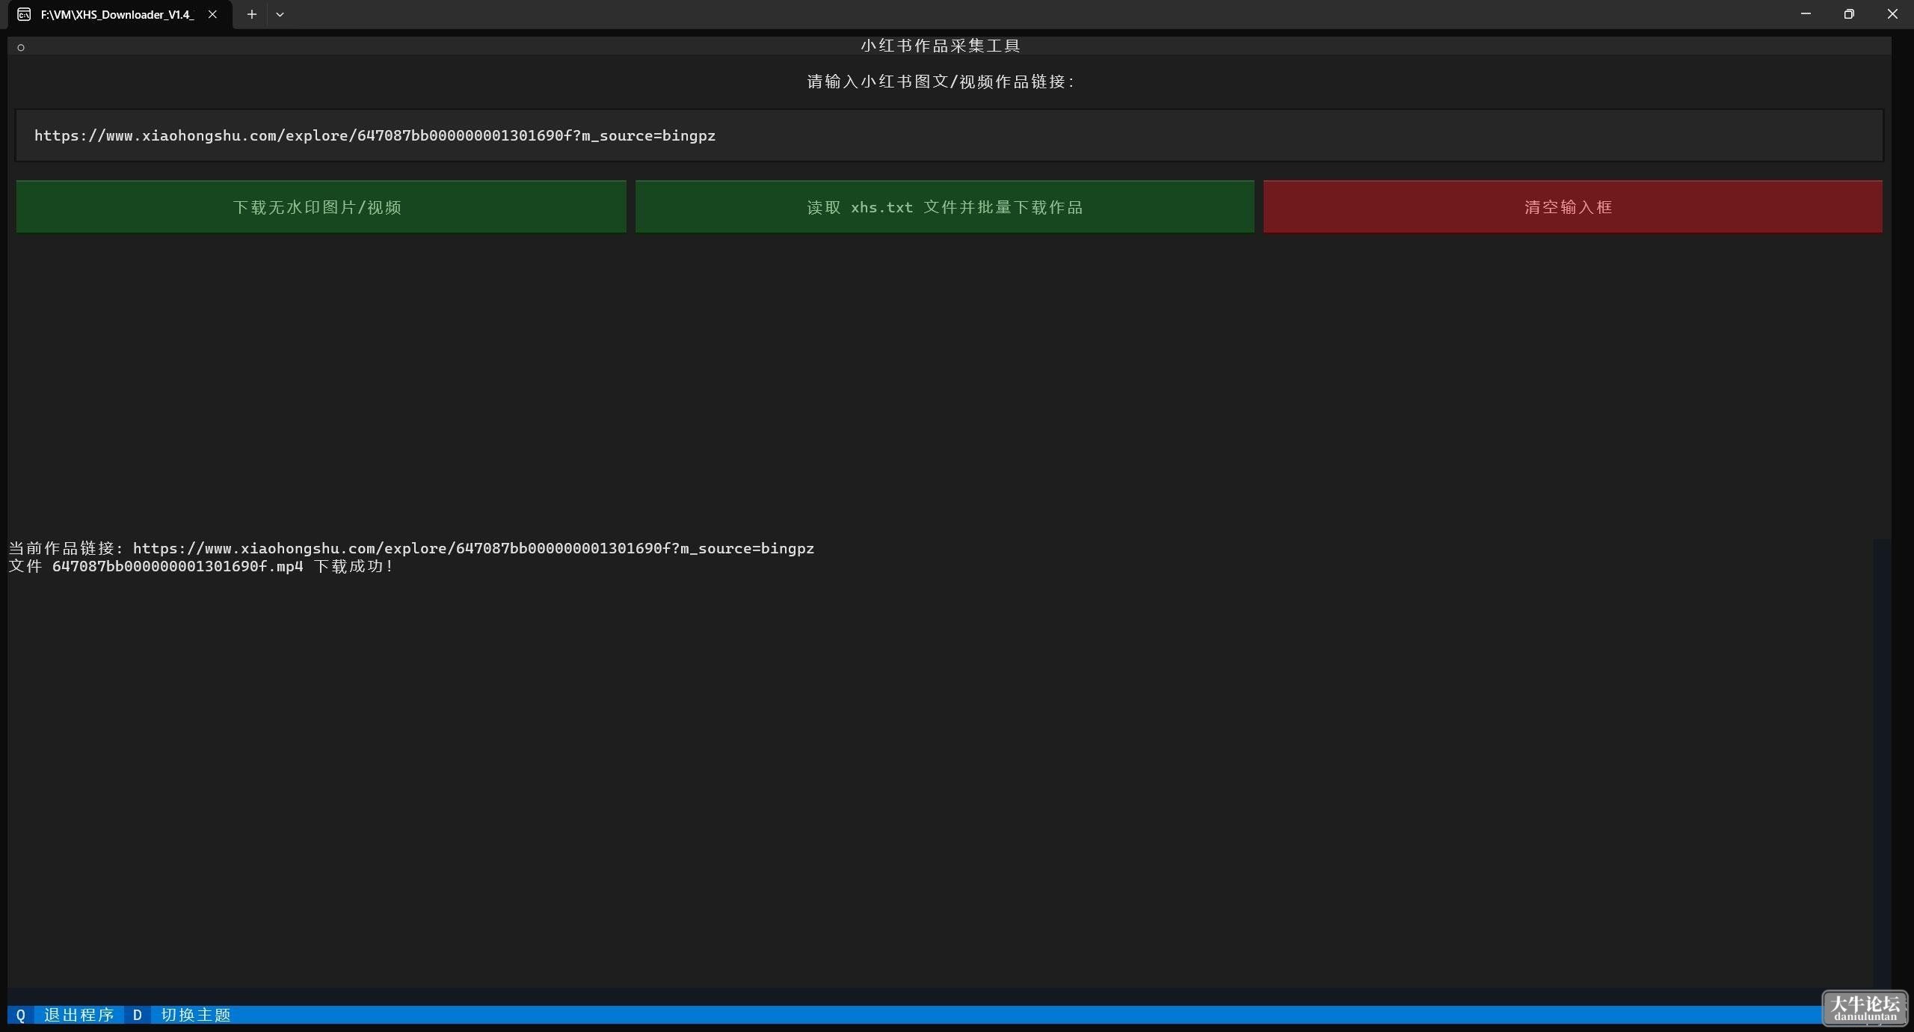Click the 小红书作品采集工具 header title
The image size is (1914, 1032).
tap(940, 46)
